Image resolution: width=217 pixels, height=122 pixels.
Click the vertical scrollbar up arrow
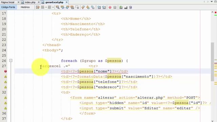[x=212, y=12]
